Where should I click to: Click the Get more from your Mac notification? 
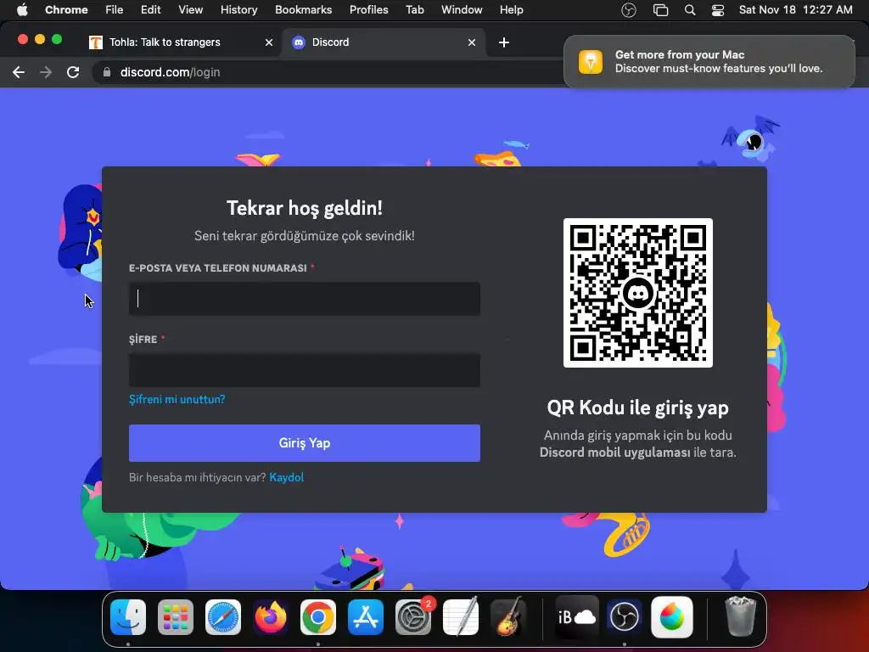coord(709,61)
